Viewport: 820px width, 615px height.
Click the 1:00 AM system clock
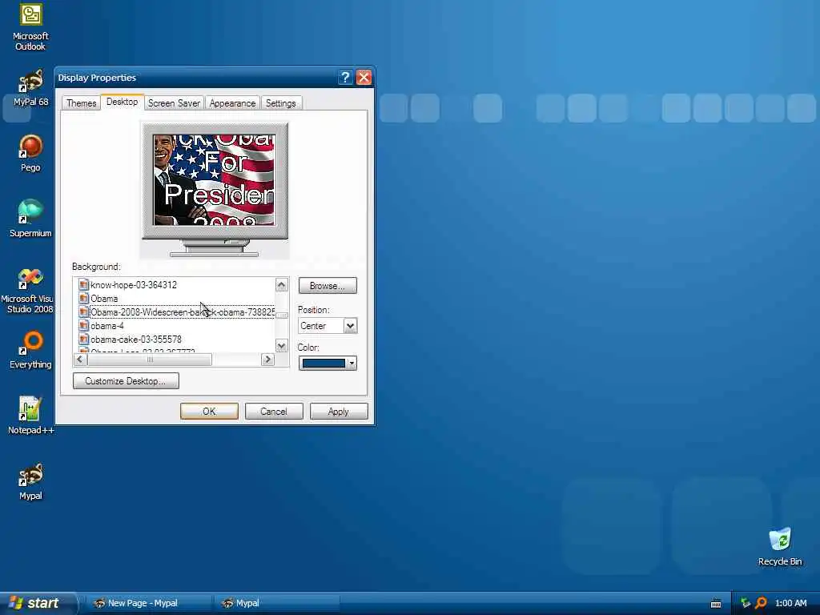(790, 603)
